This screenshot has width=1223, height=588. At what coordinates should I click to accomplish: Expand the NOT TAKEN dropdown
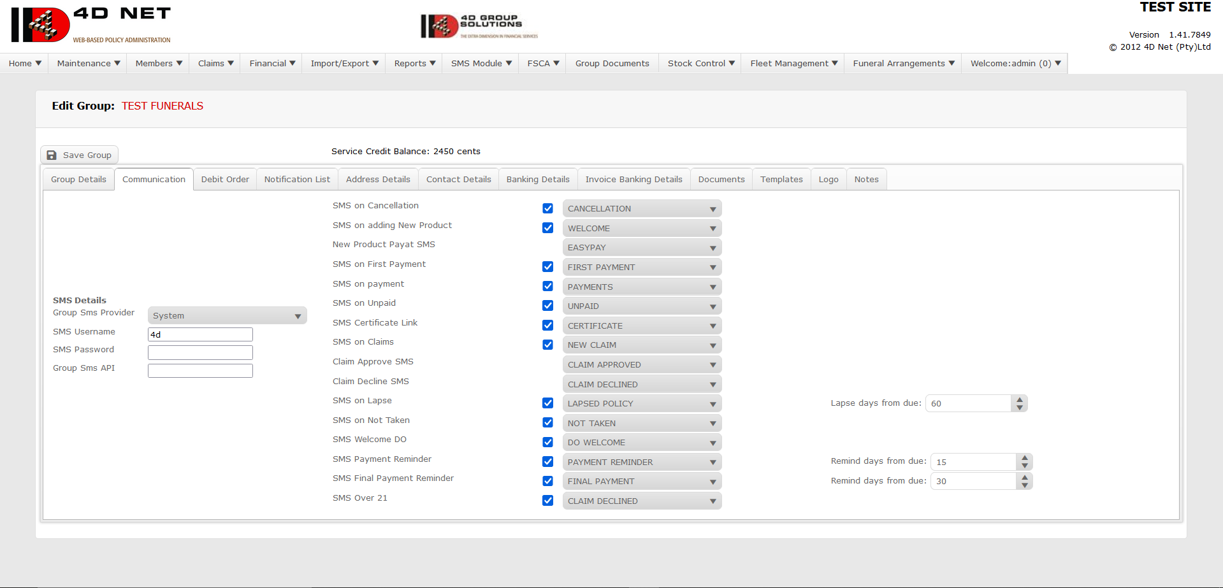[642, 423]
